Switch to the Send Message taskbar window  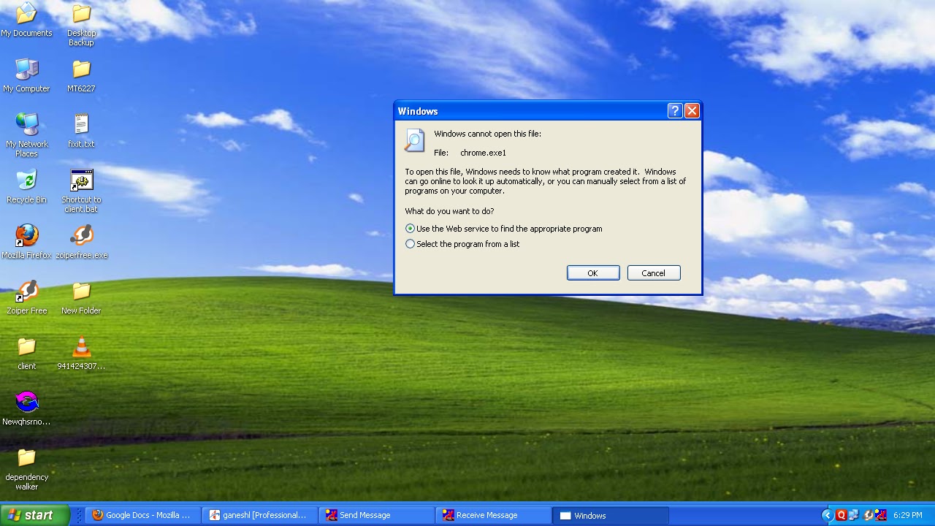tap(375, 515)
